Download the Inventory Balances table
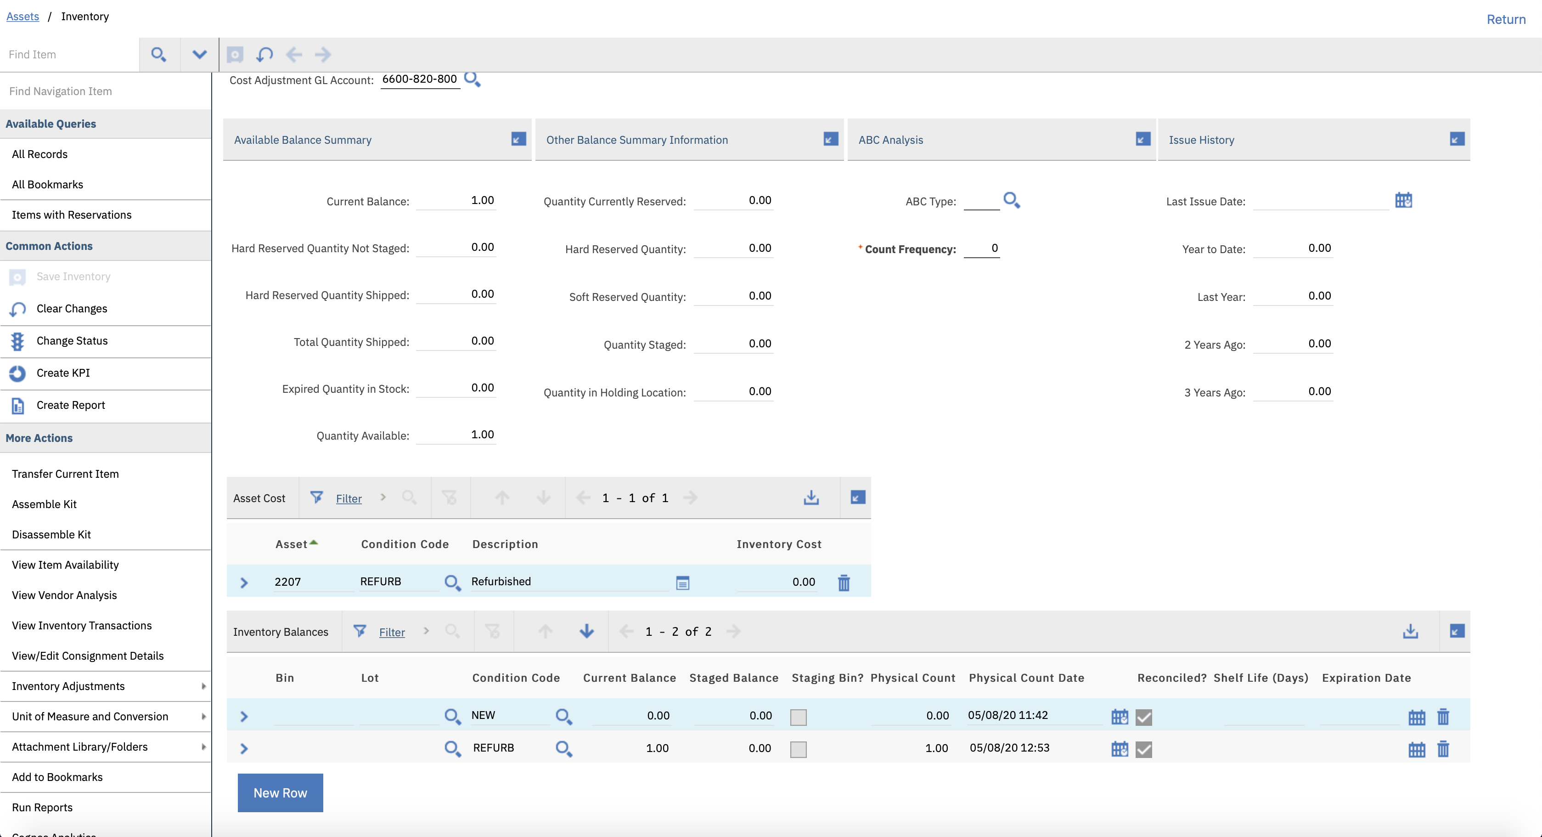The height and width of the screenshot is (837, 1542). pos(1410,631)
